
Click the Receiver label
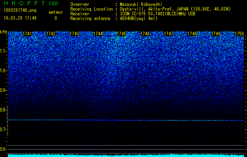[80, 14]
